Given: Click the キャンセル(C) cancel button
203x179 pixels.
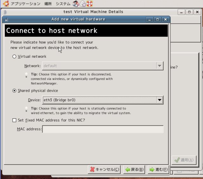Looking at the screenshot, I should [x=104, y=169].
